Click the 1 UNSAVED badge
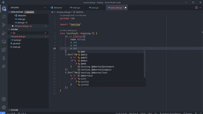 coord(29,12)
